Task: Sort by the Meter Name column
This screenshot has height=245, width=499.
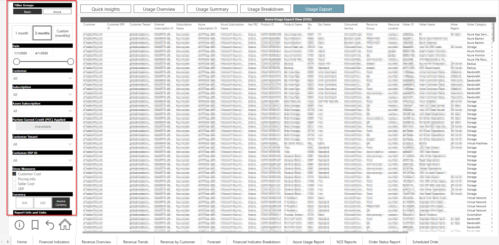Action: coord(427,25)
